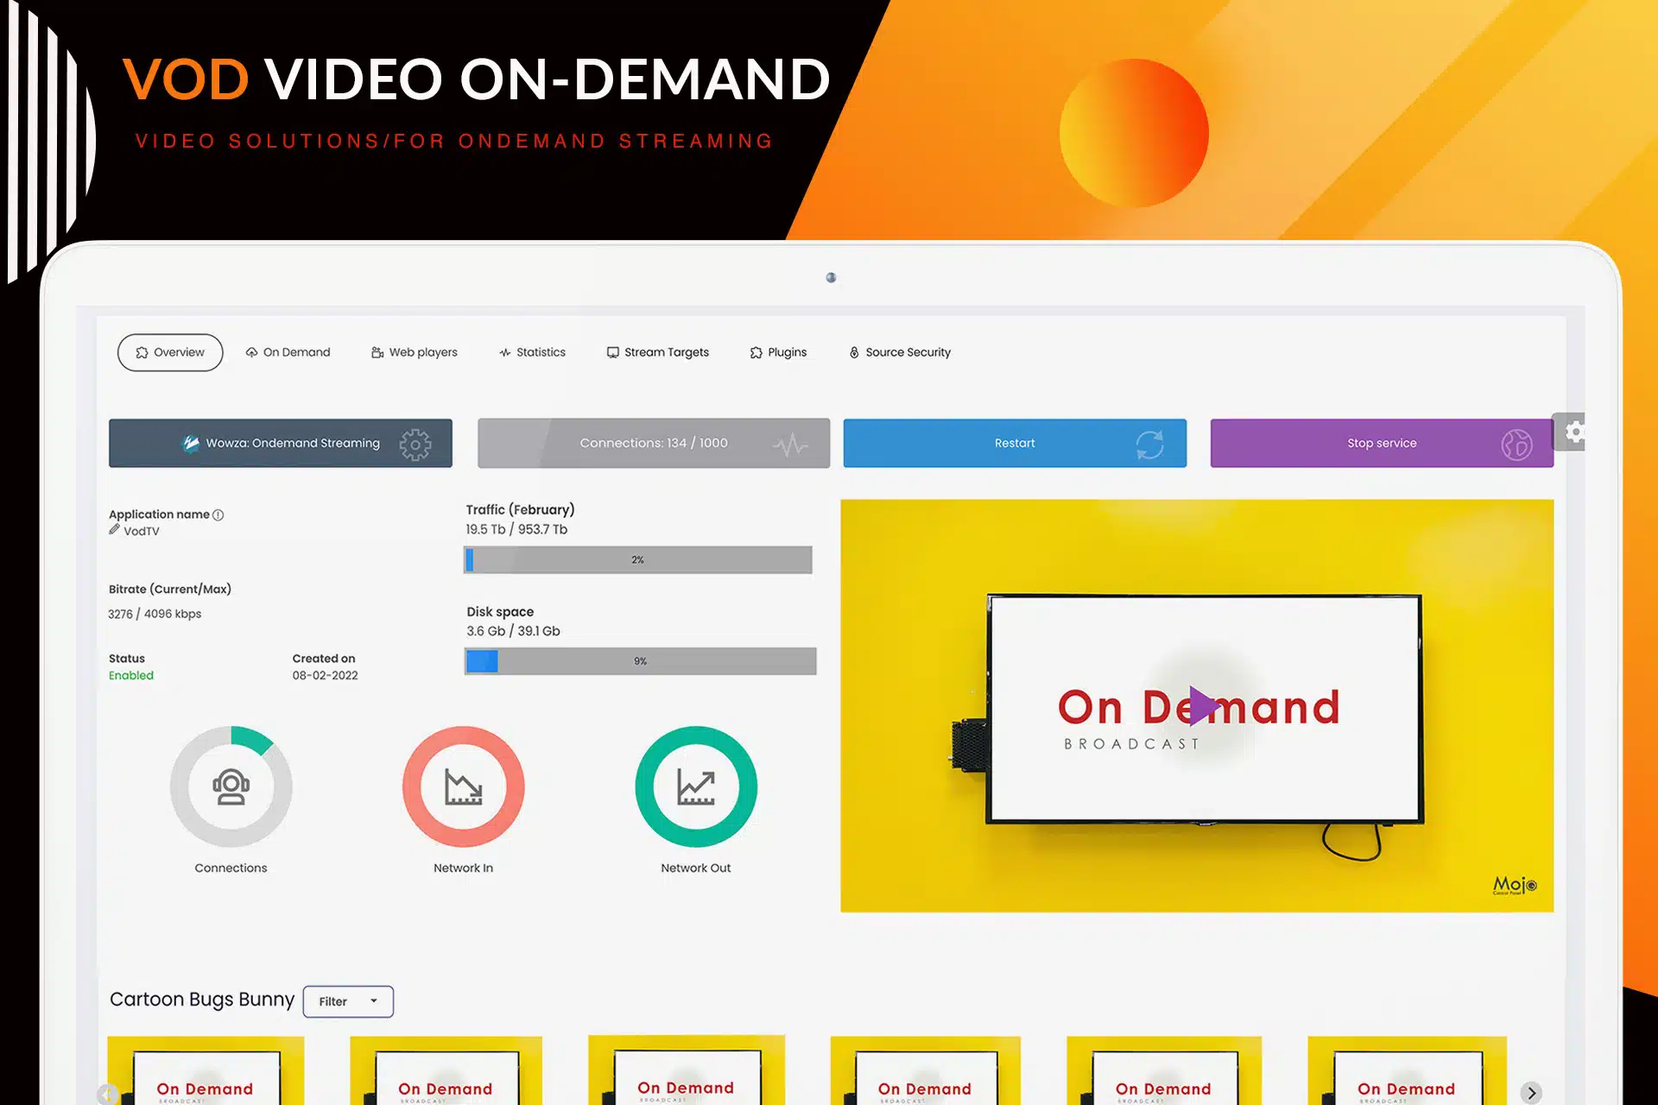
Task: Open the Filter dropdown
Action: pos(348,1001)
